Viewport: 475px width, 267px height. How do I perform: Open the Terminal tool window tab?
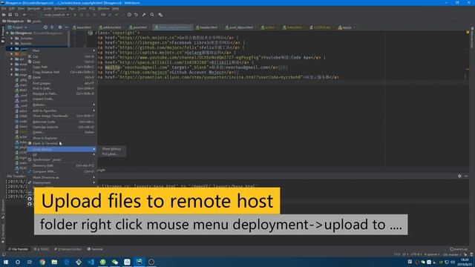(x=95, y=249)
